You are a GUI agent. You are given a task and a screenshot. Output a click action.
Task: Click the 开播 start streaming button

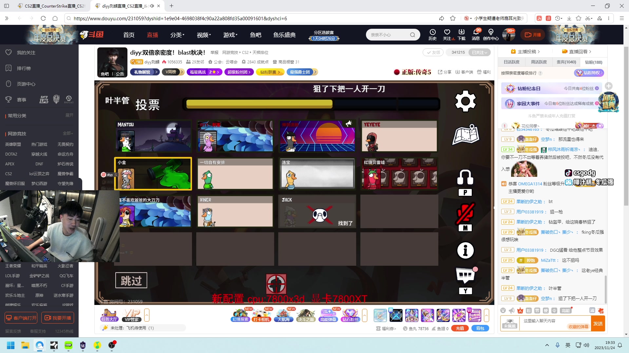point(533,35)
